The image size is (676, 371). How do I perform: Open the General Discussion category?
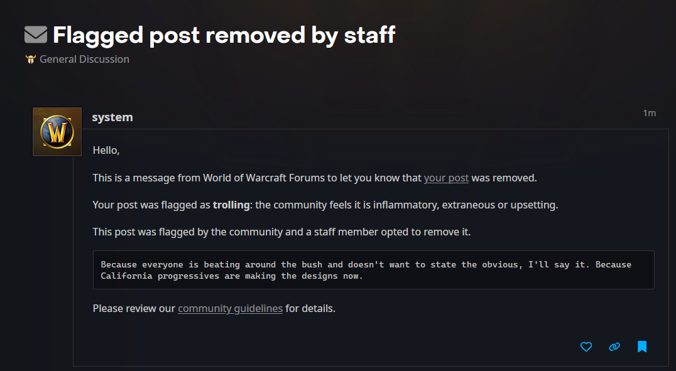click(84, 59)
